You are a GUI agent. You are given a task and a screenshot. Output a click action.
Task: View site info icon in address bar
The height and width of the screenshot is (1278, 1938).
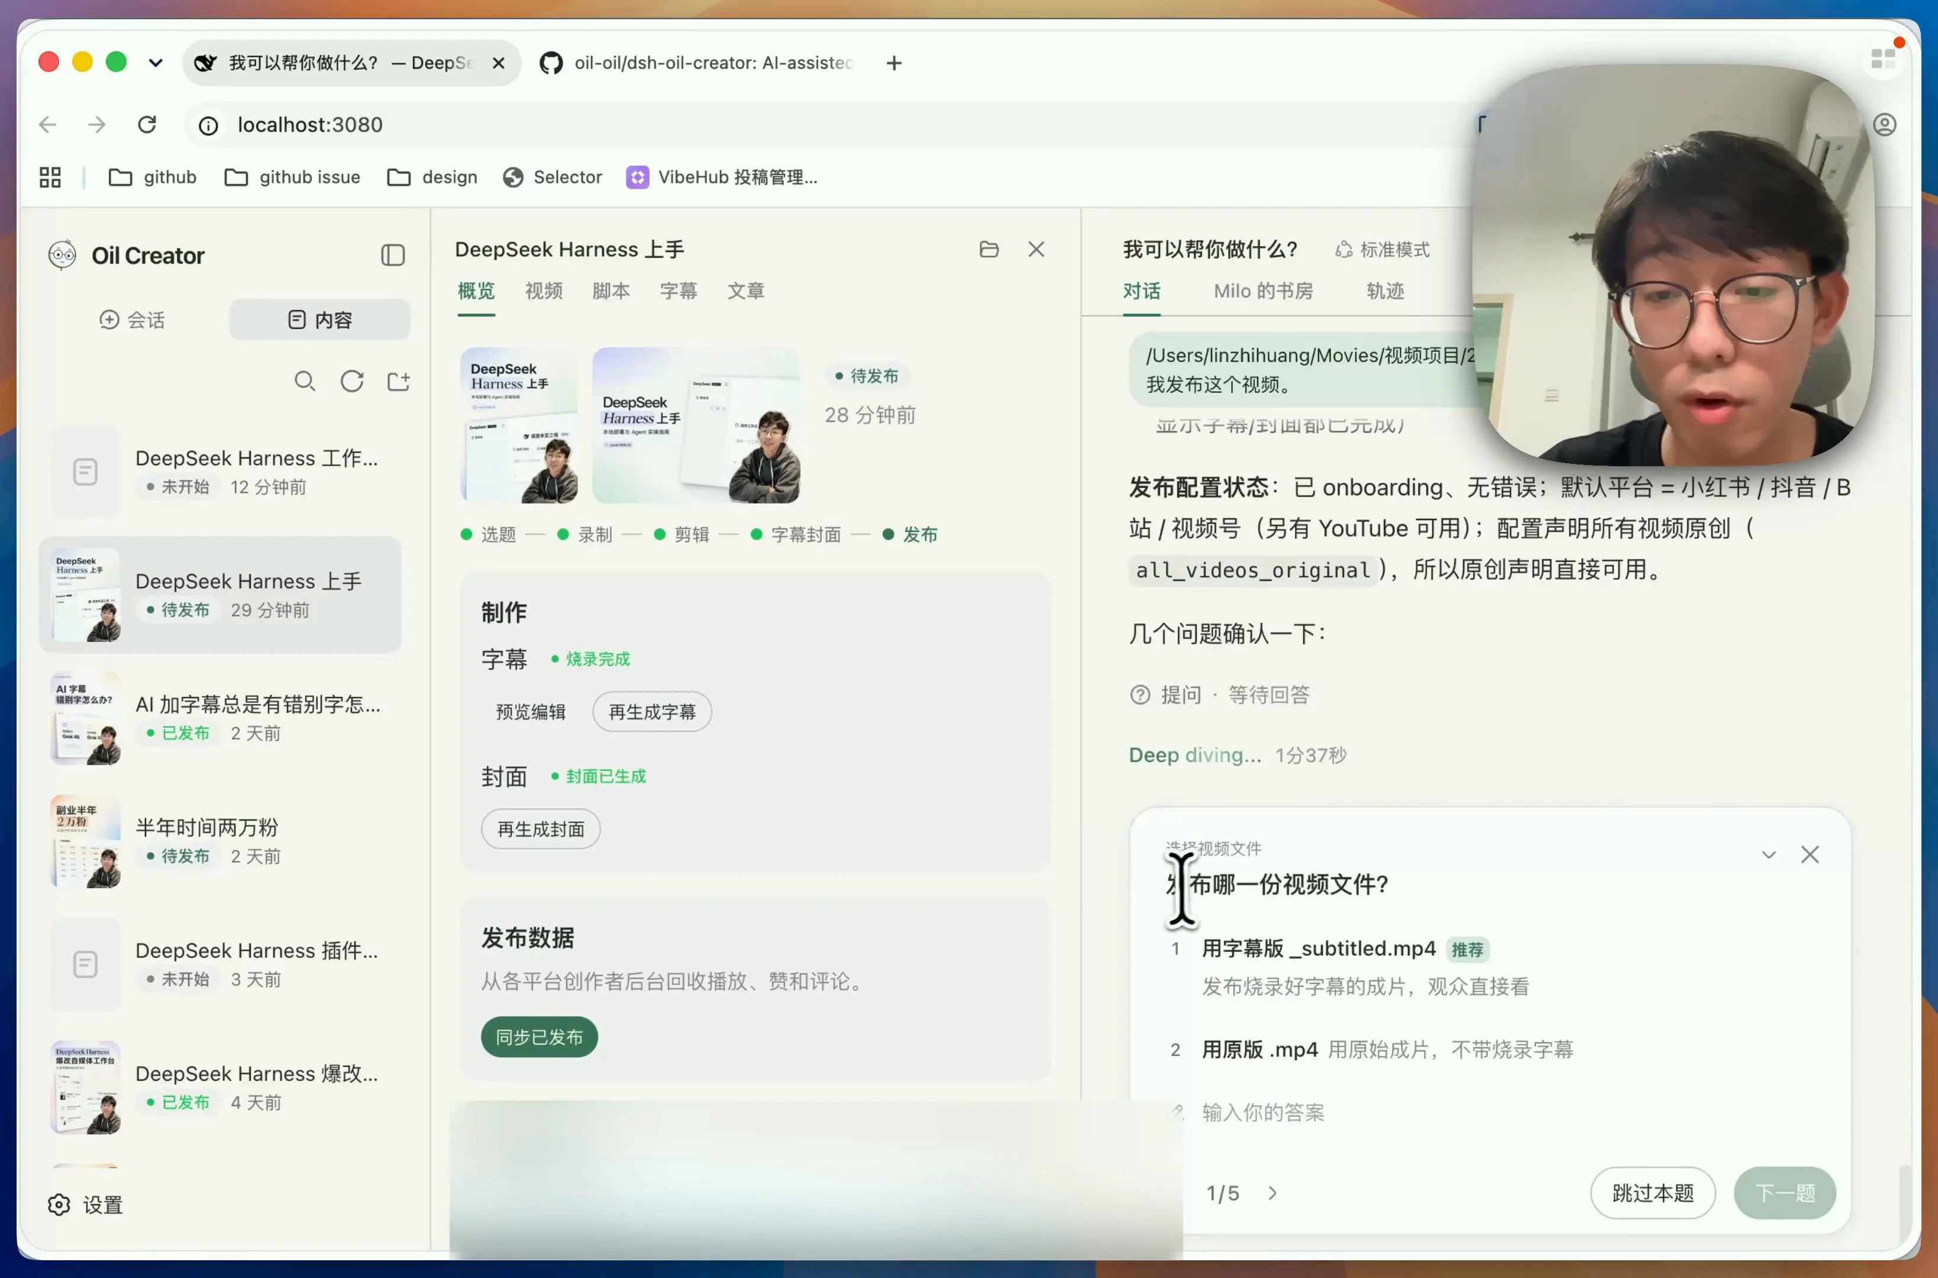coord(209,125)
